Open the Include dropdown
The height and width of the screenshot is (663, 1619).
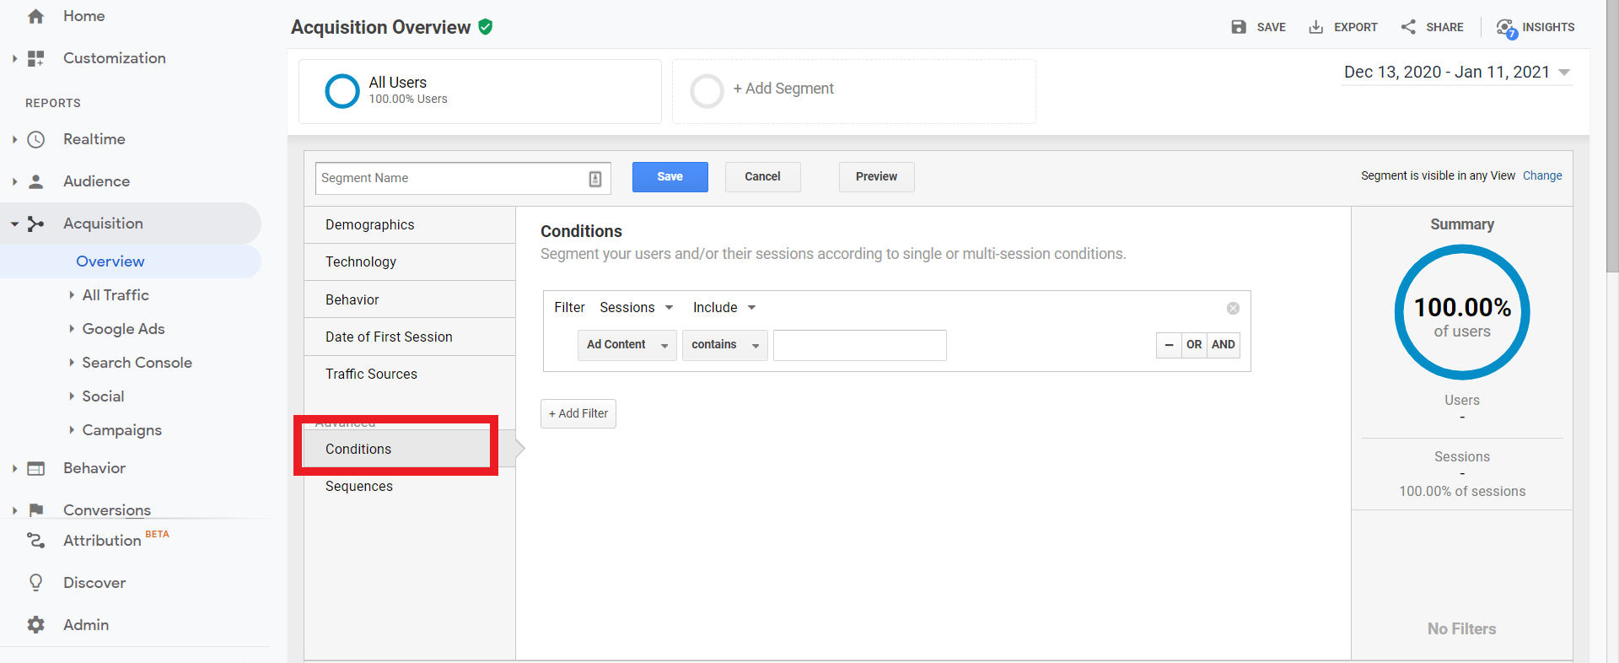(724, 308)
